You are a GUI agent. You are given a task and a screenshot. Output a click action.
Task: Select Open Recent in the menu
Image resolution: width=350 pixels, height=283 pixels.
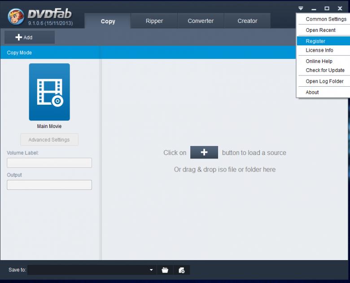[324, 30]
